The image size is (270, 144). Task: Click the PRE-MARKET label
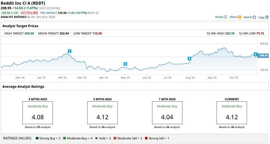tap(49, 13)
